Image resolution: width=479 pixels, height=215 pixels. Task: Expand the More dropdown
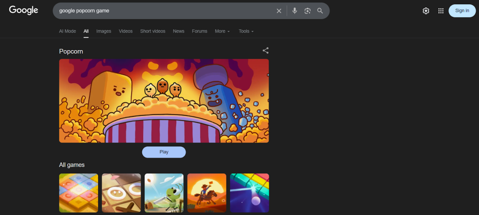coord(222,31)
